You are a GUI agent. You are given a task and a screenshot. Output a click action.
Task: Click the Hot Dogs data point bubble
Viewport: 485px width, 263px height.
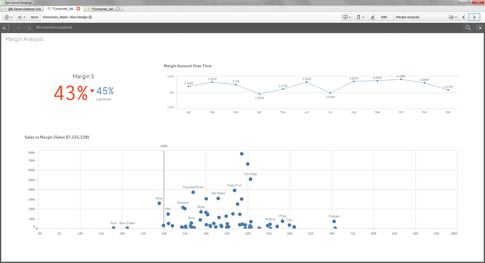250,179
